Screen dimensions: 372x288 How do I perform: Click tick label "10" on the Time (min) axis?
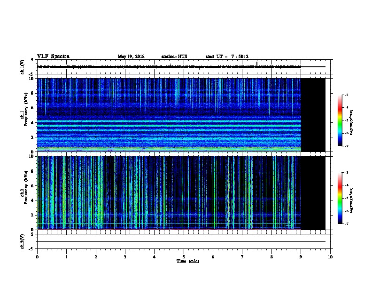330,257
